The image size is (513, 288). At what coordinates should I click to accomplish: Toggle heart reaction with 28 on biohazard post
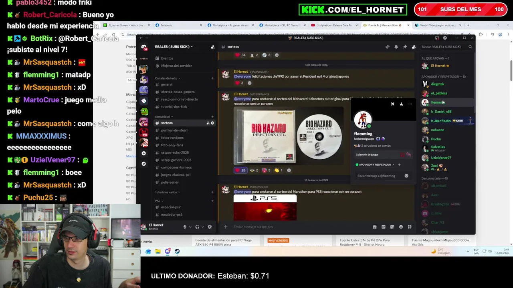(241, 170)
